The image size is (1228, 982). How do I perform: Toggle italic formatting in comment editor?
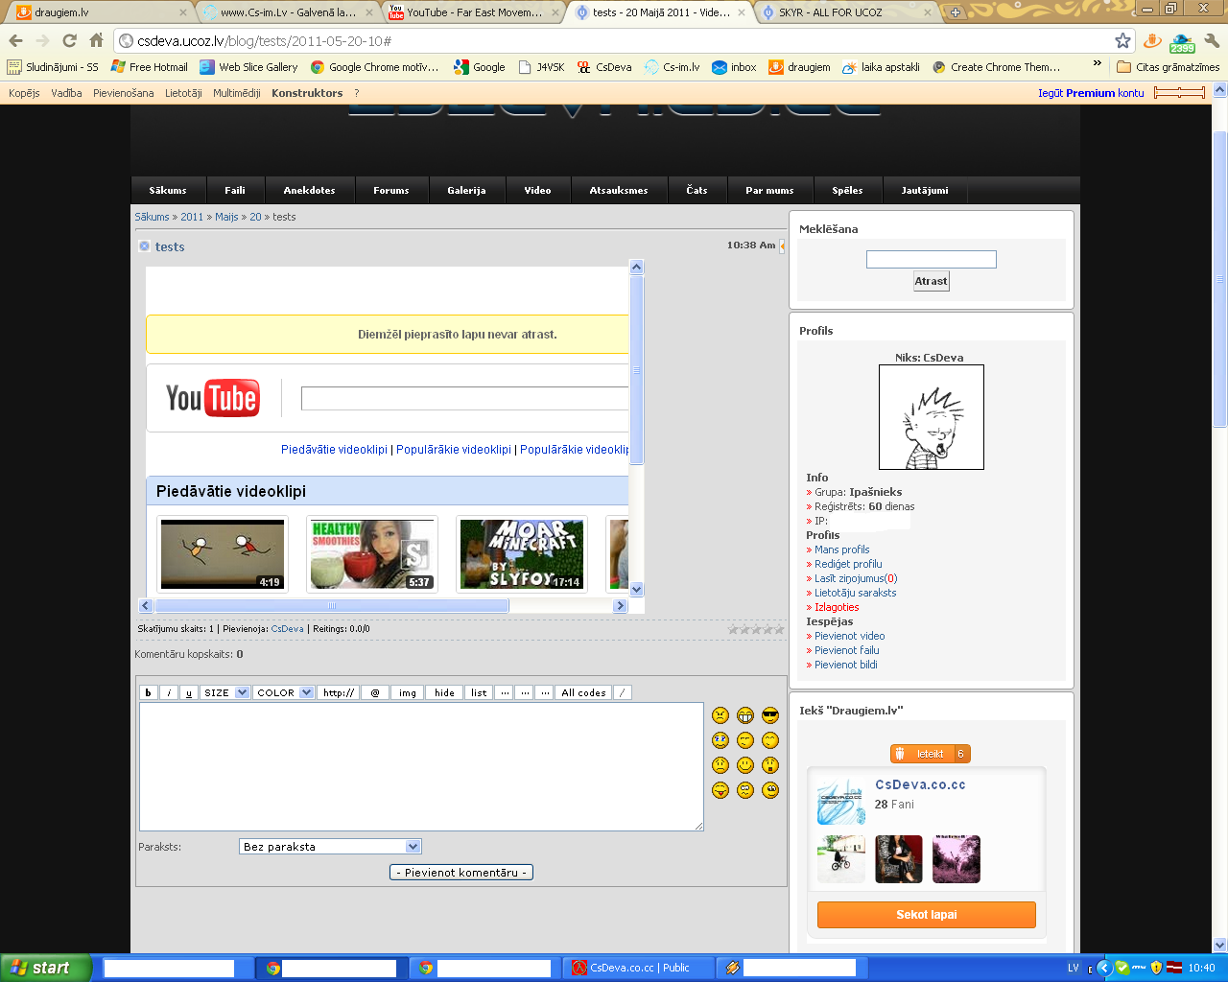(169, 692)
